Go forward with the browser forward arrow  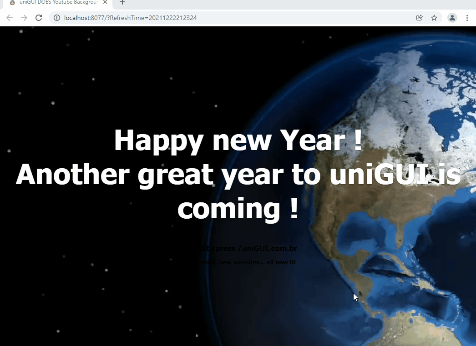[24, 18]
